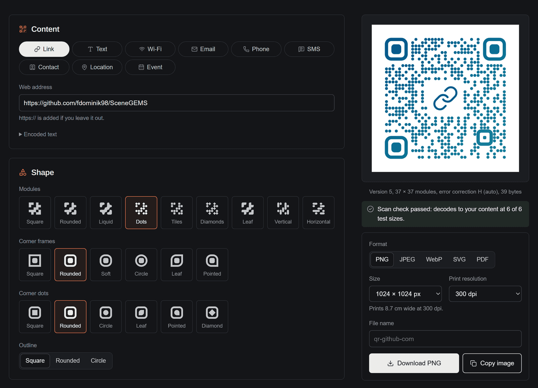Viewport: 538px width, 388px height.
Task: Click the File name input field
Action: [x=445, y=339]
